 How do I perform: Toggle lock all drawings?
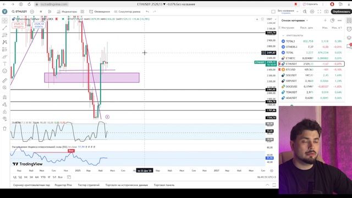pos(5,112)
